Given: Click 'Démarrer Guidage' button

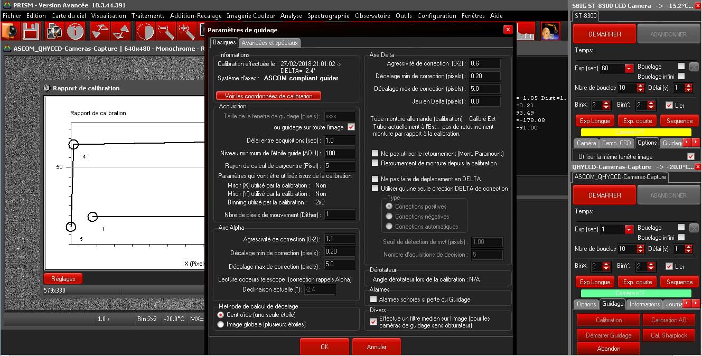Looking at the screenshot, I should 608,335.
